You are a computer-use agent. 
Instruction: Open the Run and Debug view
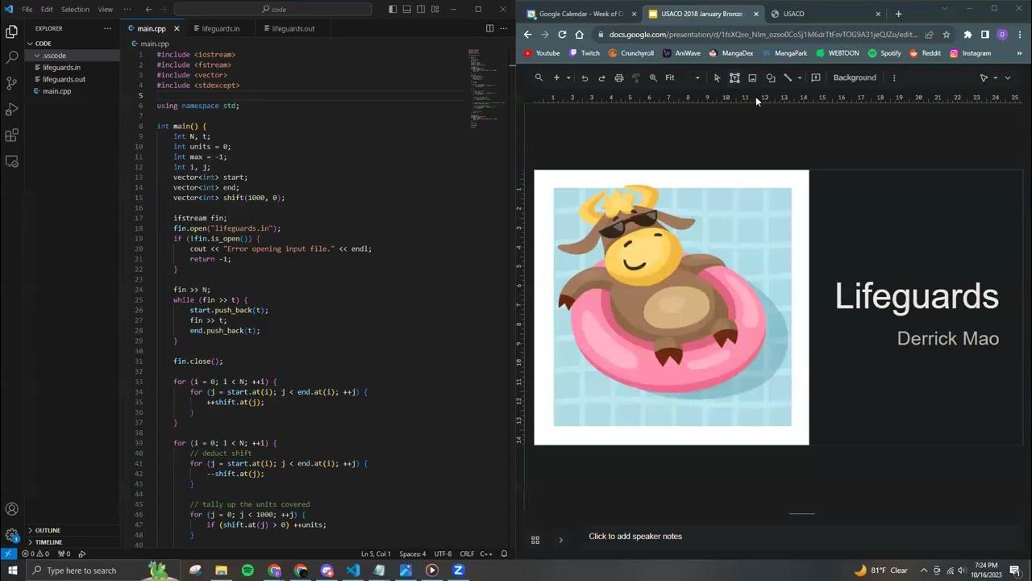click(11, 109)
